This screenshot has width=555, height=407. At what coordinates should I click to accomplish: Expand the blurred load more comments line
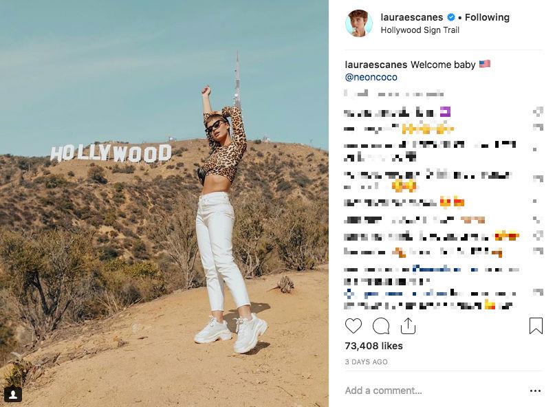pyautogui.click(x=393, y=93)
